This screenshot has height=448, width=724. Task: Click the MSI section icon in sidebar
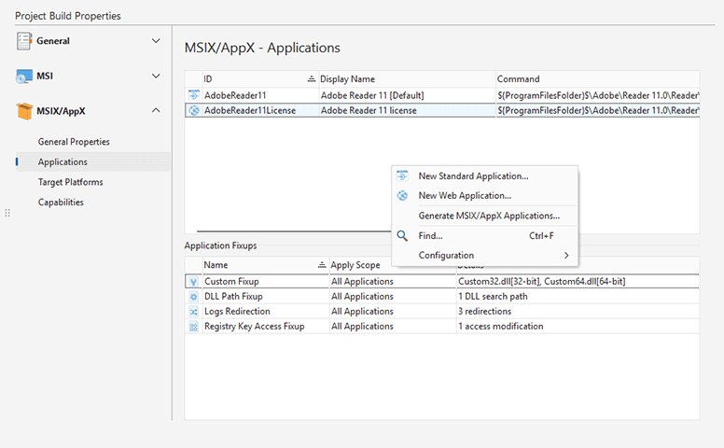click(23, 76)
